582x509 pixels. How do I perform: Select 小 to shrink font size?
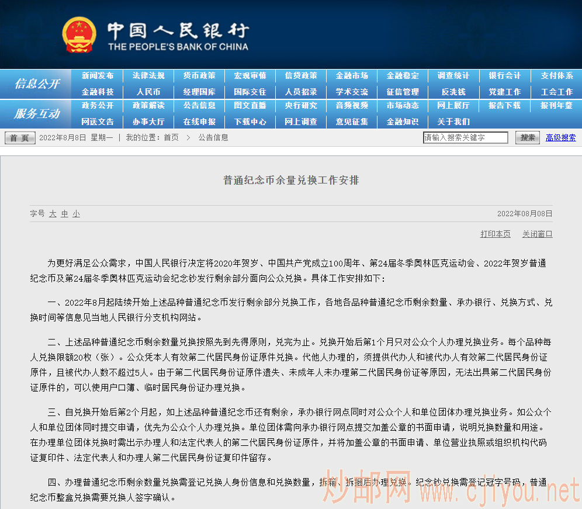click(x=75, y=214)
